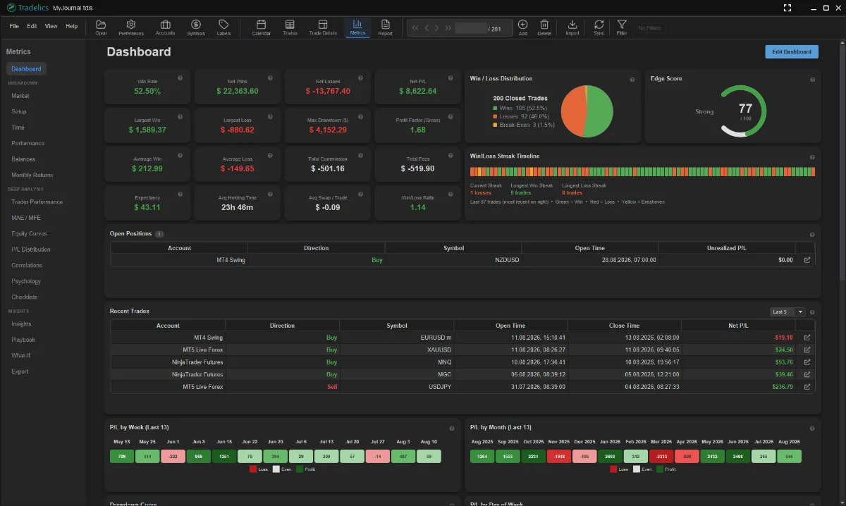Viewport: 846px width, 506px height.
Task: Open the Labels toolbar item
Action: [x=223, y=27]
